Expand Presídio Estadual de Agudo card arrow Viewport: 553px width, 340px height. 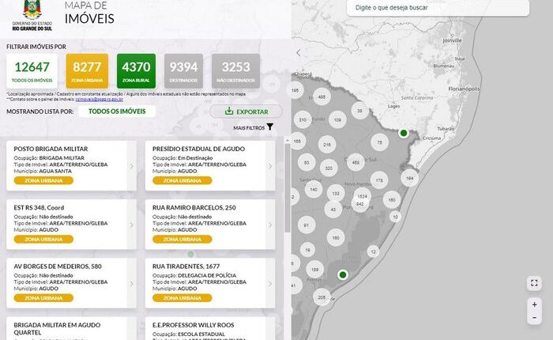[270, 166]
